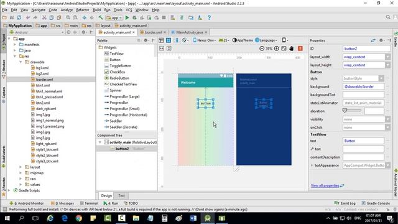Open the visibility dropdown in Properties
Image resolution: width=398 pixels, height=224 pixels.
coord(387,119)
